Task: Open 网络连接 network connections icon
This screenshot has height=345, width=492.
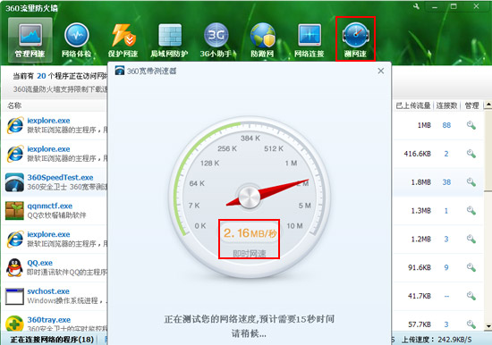Action: pyautogui.click(x=310, y=39)
